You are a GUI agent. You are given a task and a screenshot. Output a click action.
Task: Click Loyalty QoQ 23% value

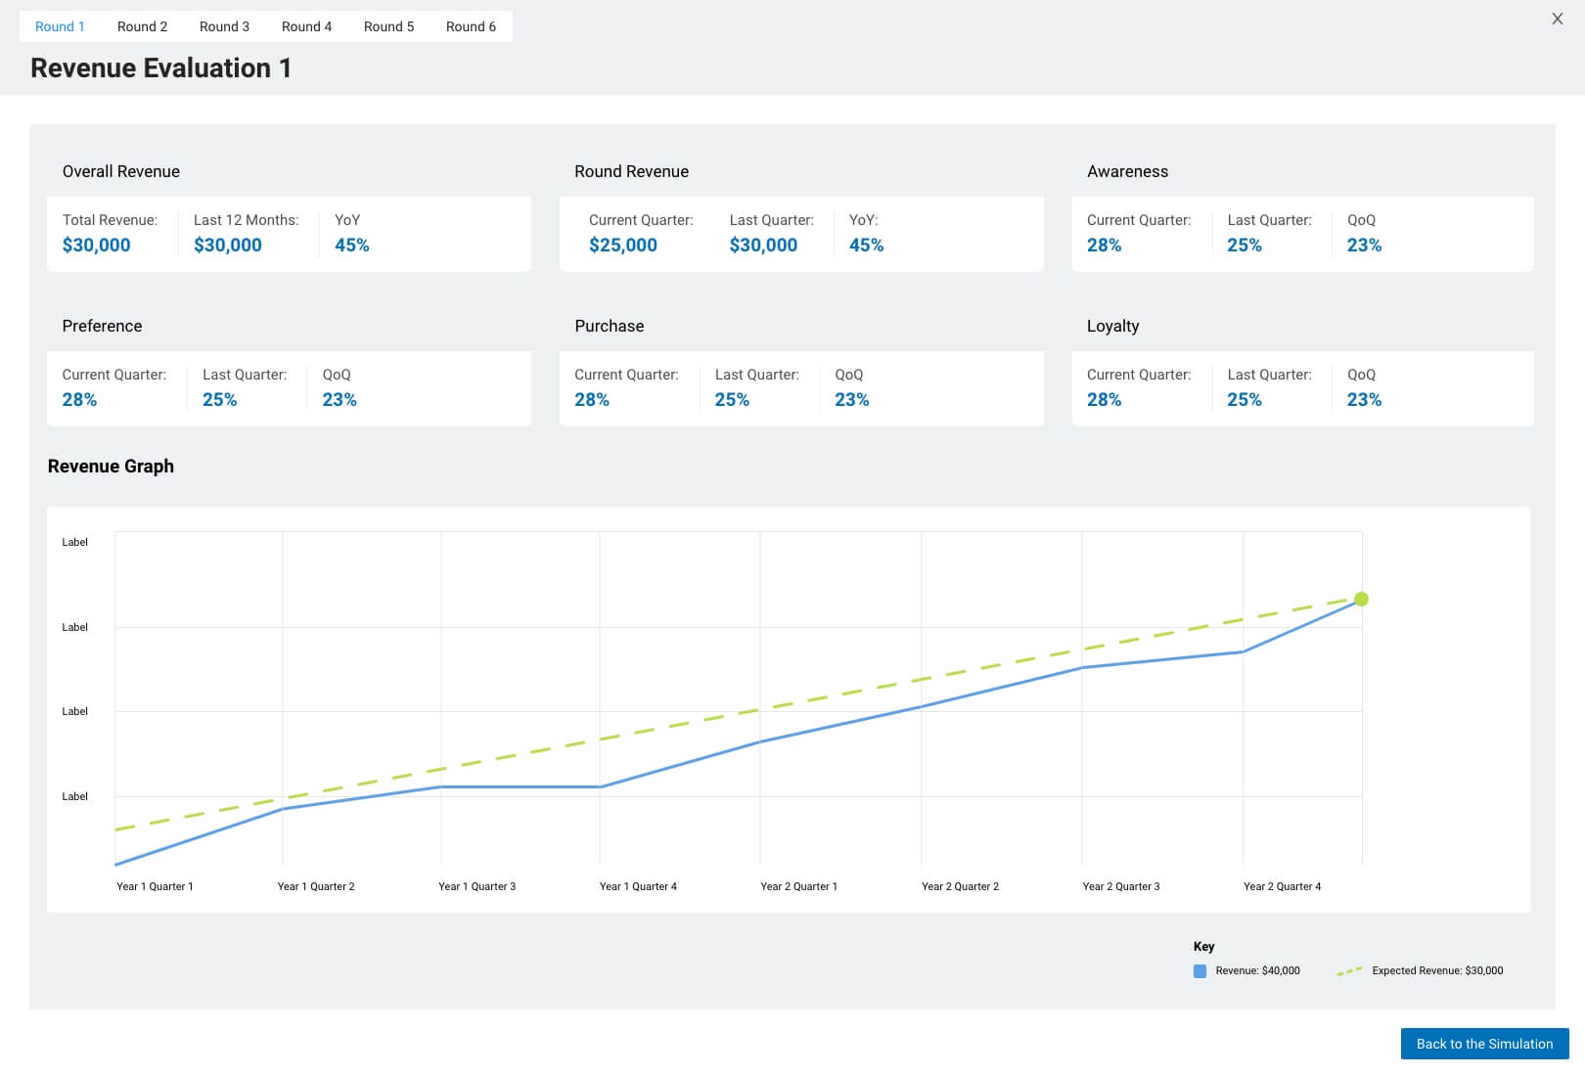click(1364, 399)
